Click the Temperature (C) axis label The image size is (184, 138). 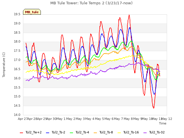coord(4,65)
